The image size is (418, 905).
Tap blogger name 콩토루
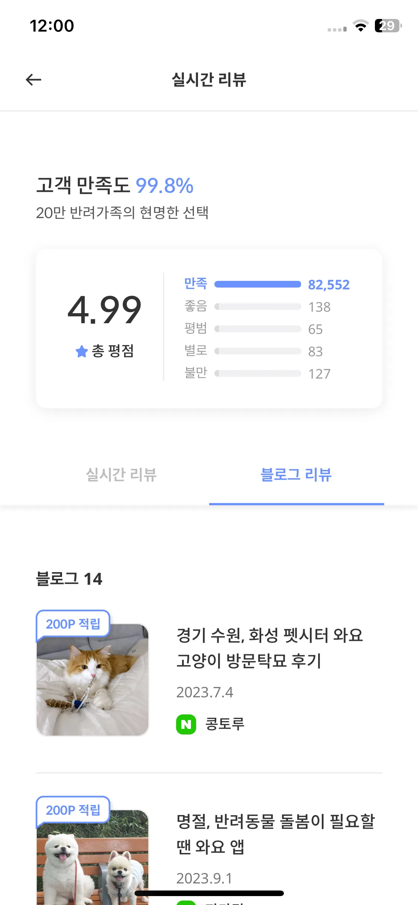(x=225, y=724)
